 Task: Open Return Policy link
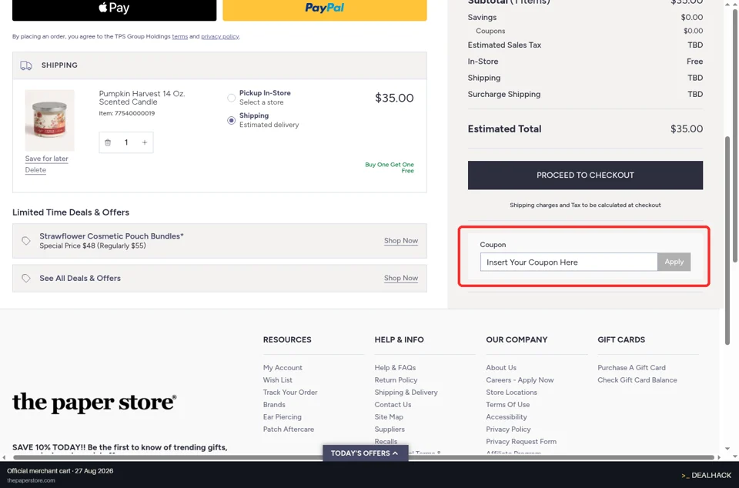coord(396,379)
